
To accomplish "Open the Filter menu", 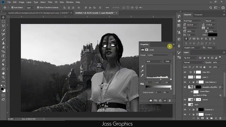I will click(x=50, y=2).
